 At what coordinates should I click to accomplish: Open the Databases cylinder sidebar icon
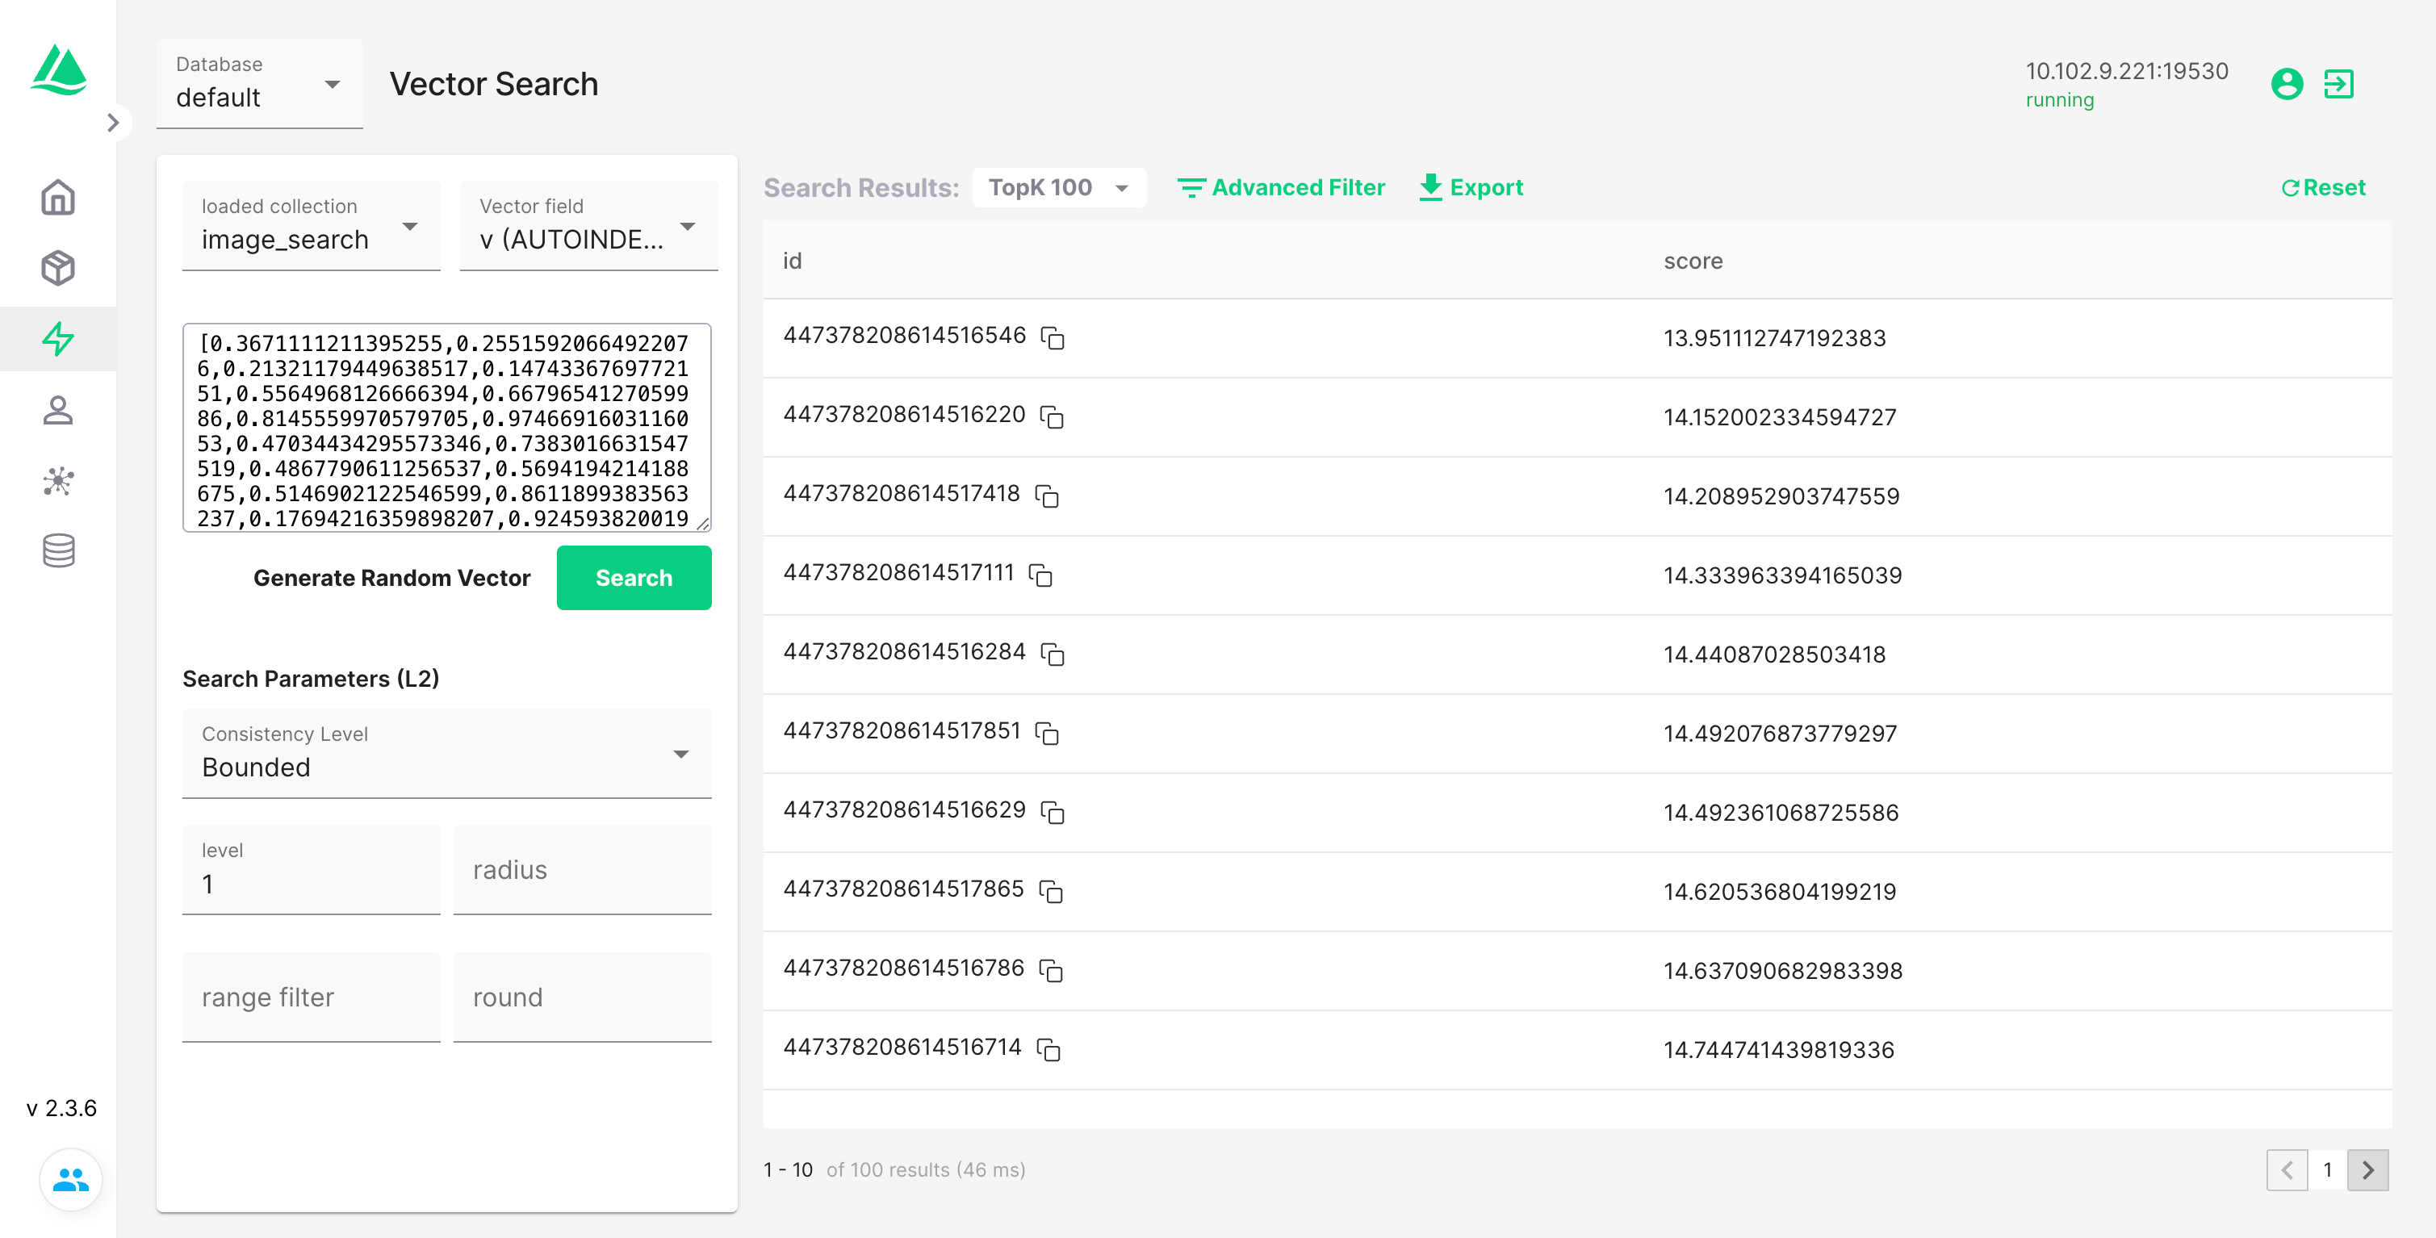click(x=59, y=550)
